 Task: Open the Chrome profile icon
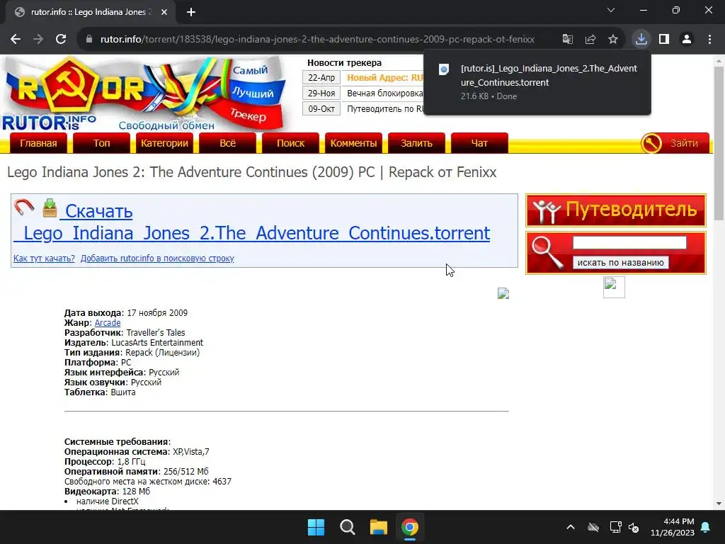click(687, 40)
